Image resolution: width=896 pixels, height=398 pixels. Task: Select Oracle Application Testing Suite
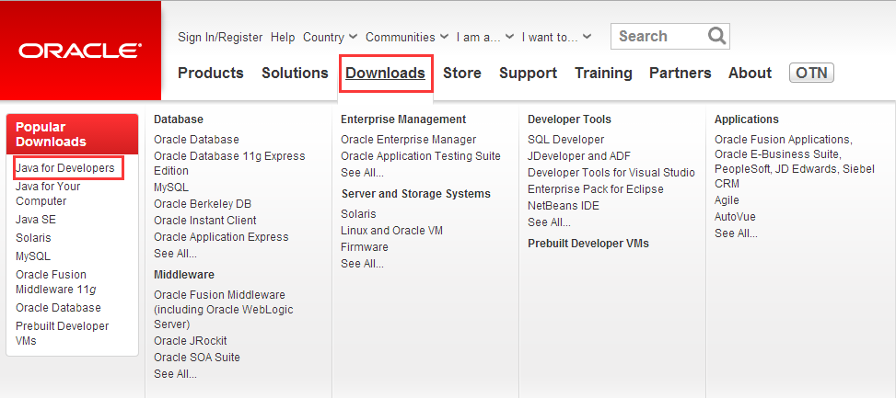coord(421,155)
